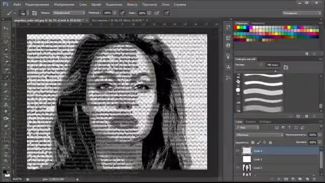
Task: Open the Справка menu
Action: pyautogui.click(x=180, y=5)
